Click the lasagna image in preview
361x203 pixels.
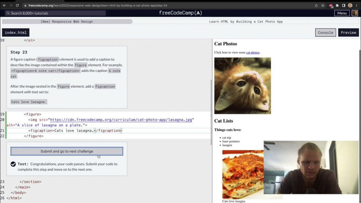243,174
